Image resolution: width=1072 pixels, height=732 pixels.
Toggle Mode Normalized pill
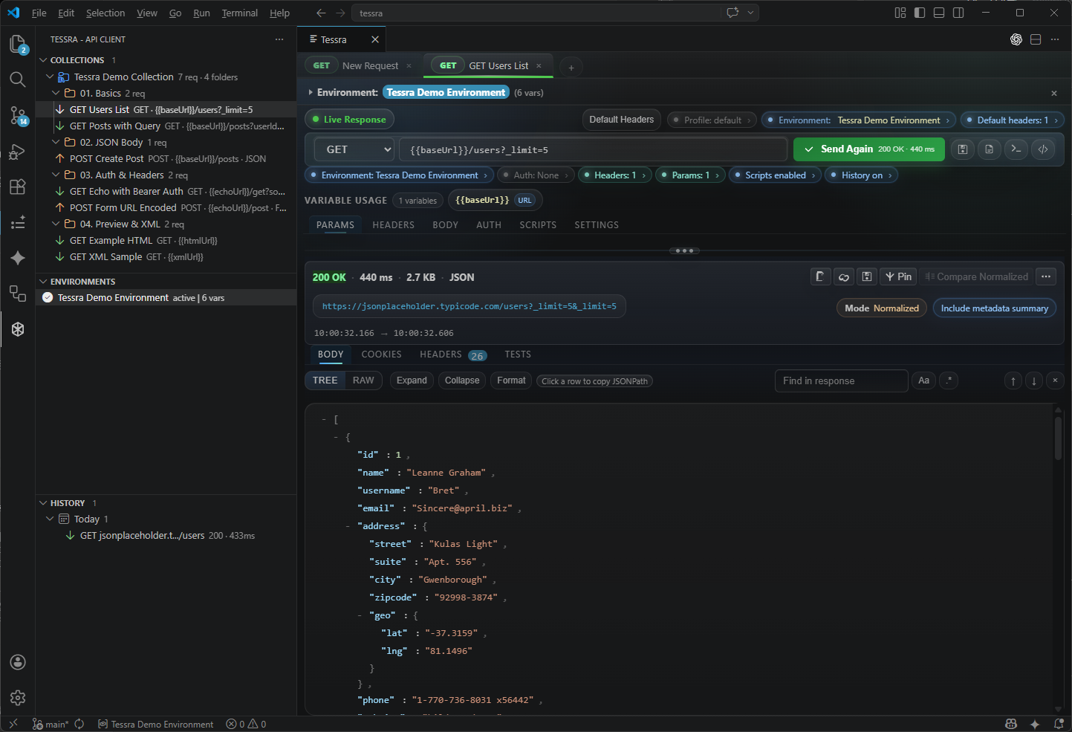click(881, 308)
